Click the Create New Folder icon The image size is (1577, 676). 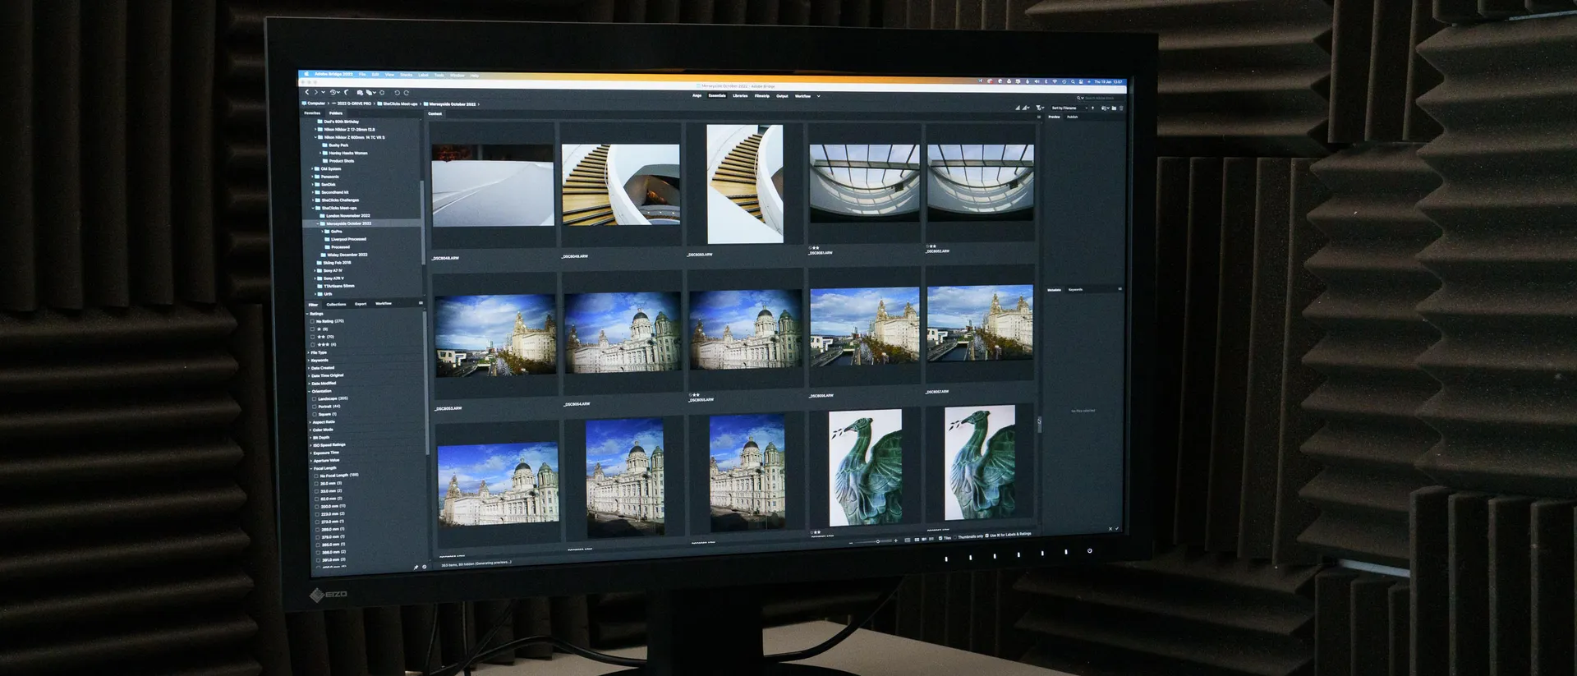[x=1114, y=108]
